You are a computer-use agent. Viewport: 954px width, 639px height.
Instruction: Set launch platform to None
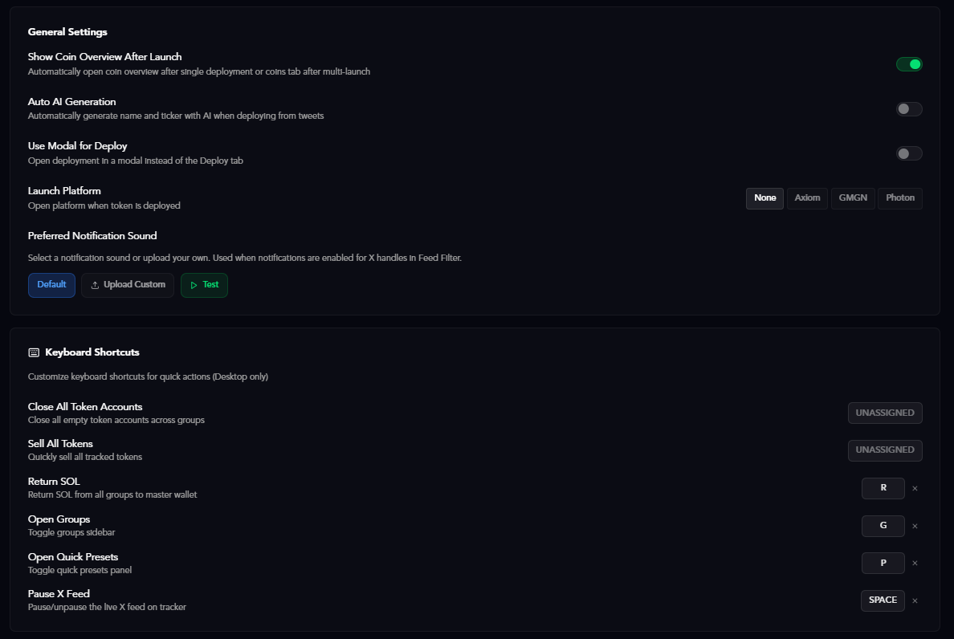(x=764, y=198)
